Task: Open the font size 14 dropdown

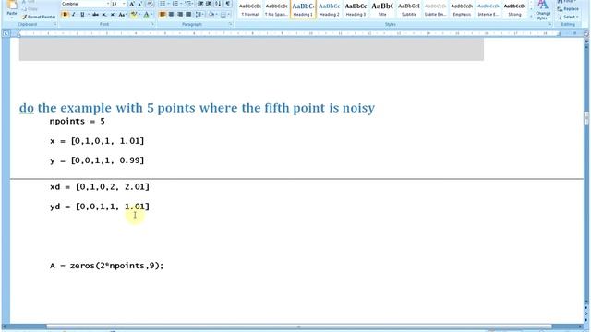Action: tap(124, 4)
